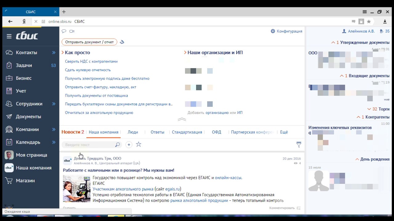Open Получить документы от поставщика link
Image resolution: width=394 pixels, height=221 pixels.
tap(96, 95)
